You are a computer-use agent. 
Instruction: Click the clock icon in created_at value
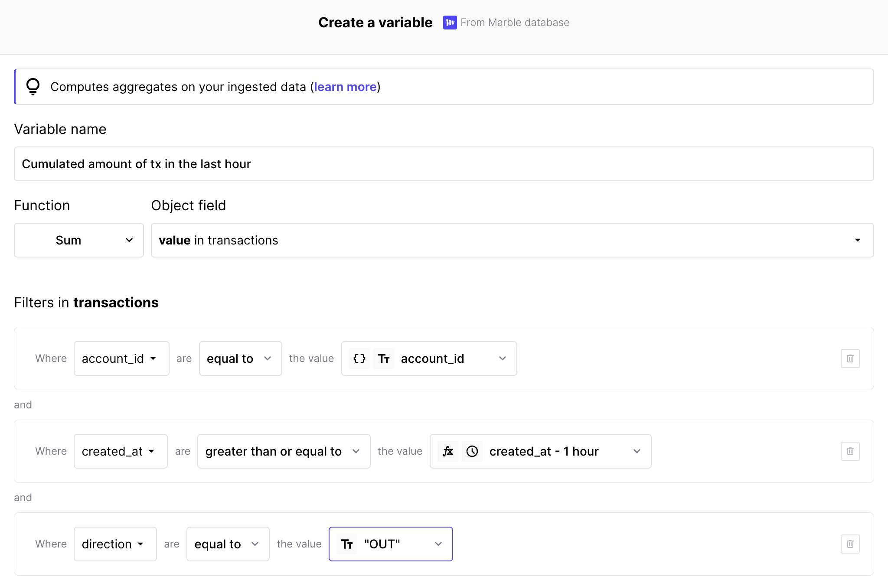point(472,451)
